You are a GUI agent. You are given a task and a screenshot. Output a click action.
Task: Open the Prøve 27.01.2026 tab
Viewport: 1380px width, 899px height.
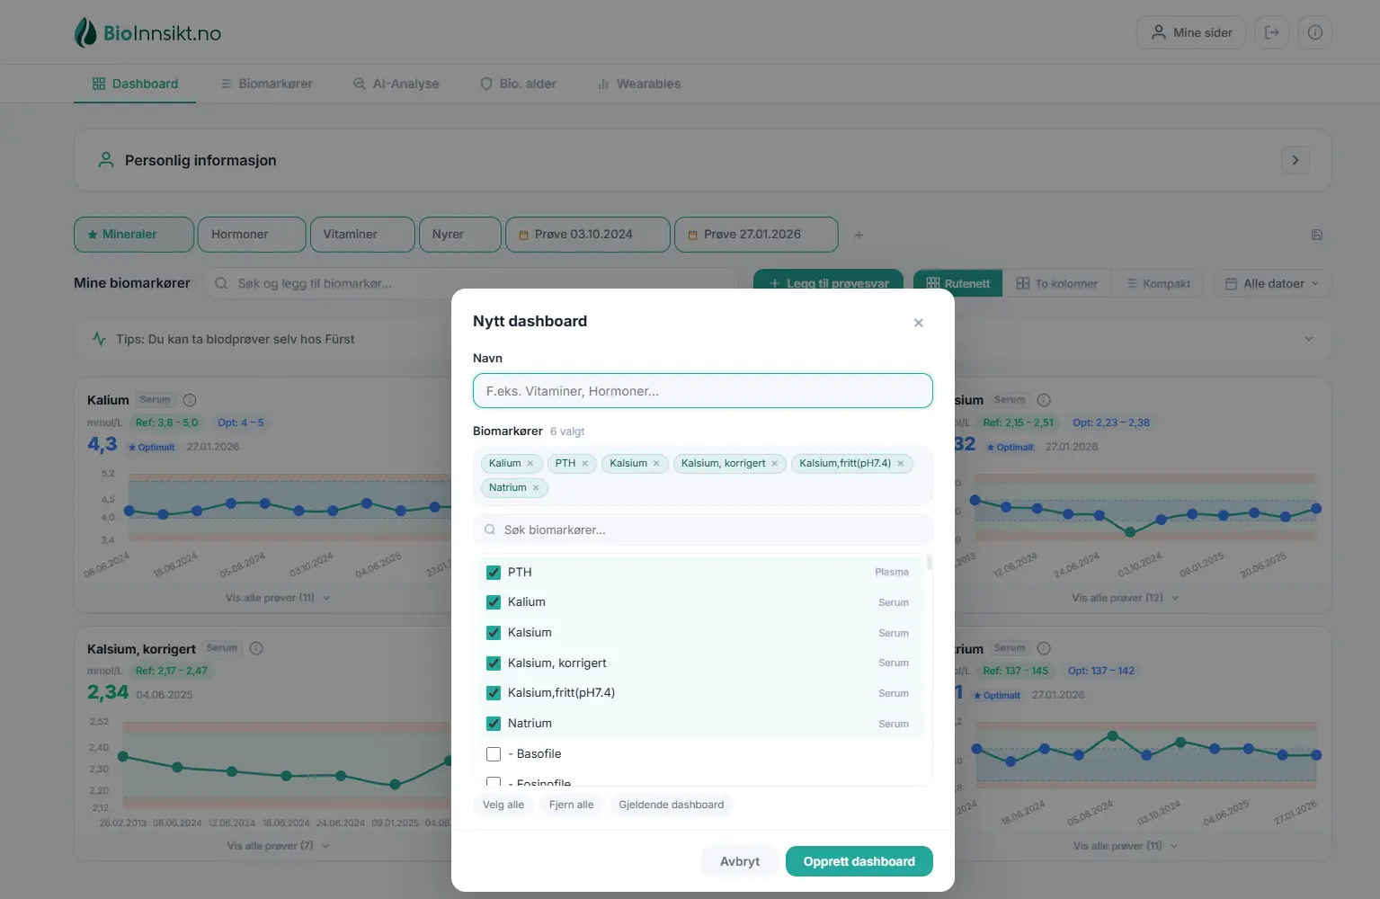[756, 235]
